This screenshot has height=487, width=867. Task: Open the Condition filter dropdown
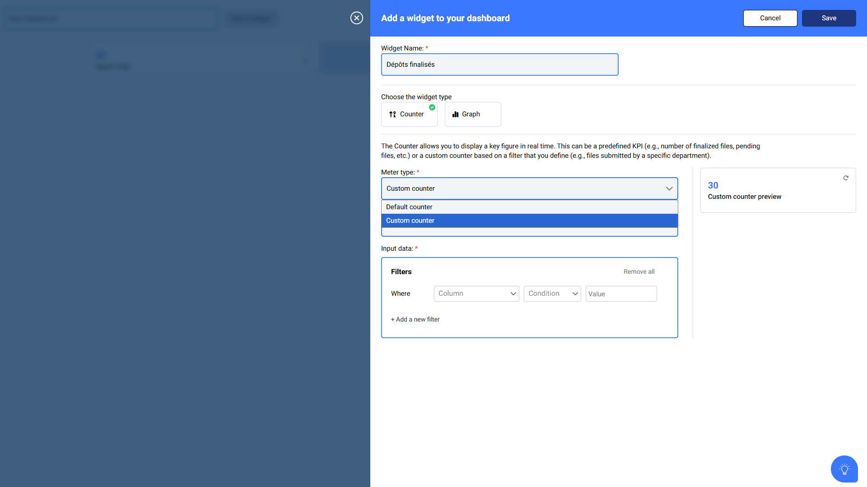pos(552,294)
